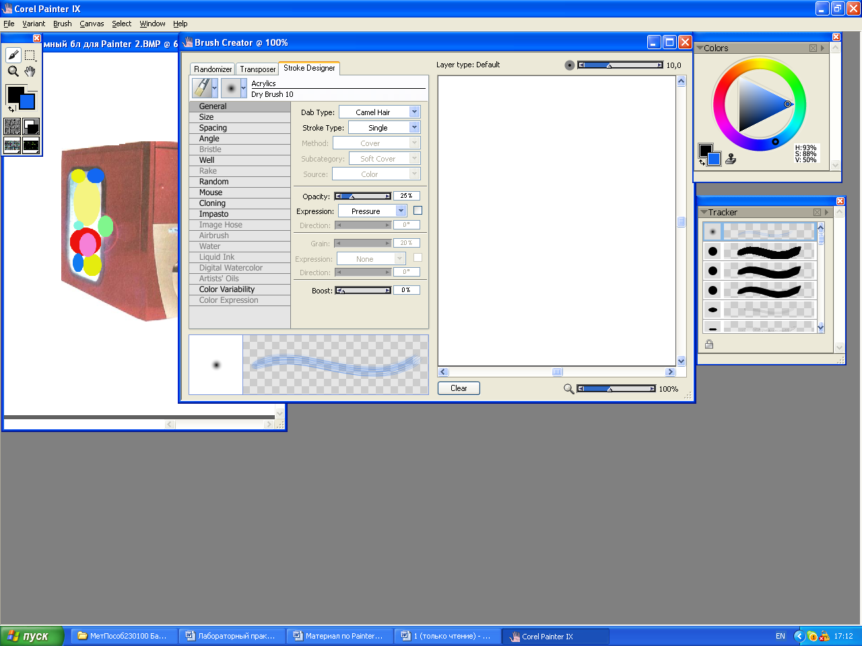Open the File menu

[x=9, y=24]
